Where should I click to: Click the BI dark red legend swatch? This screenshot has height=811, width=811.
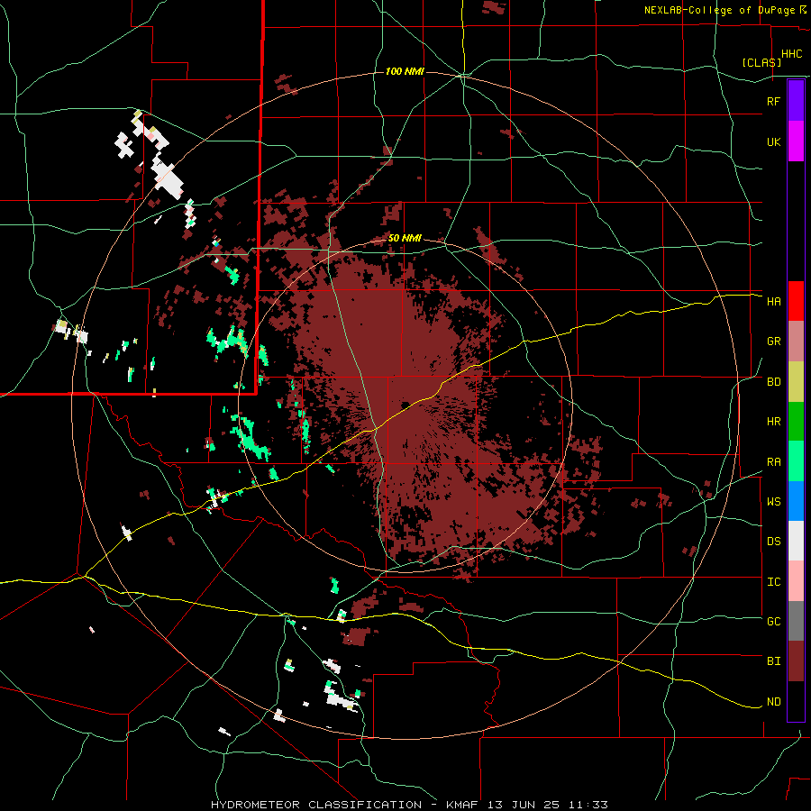tap(796, 661)
